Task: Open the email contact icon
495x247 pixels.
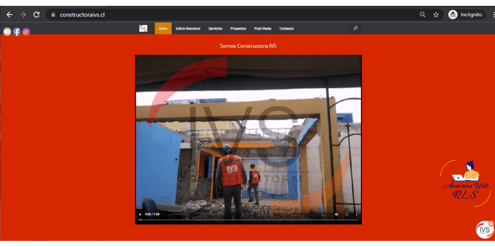Action: click(7, 32)
